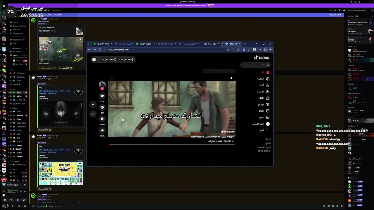Open the TikTok Upload plus icon
The height and width of the screenshot is (210, 374).
click(x=268, y=117)
